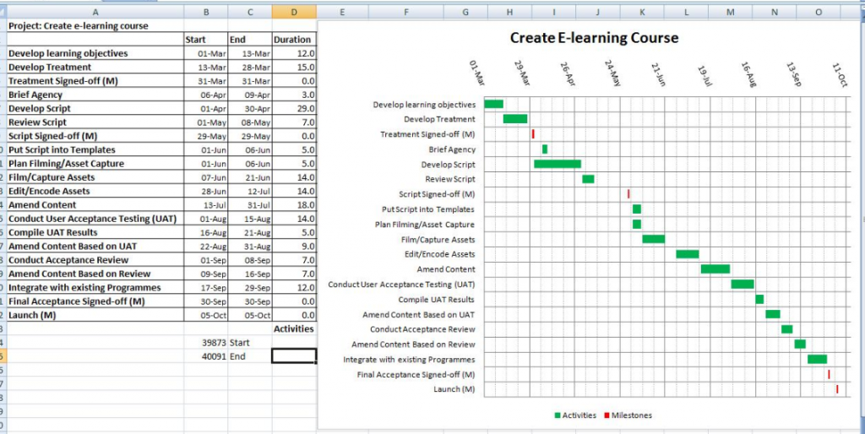This screenshot has height=434, width=865.
Task: Select cell containing 40091
Action: pos(206,356)
